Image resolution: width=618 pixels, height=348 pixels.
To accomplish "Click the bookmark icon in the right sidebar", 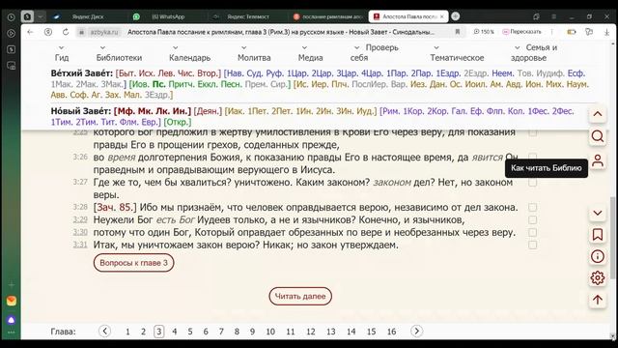I will [598, 235].
